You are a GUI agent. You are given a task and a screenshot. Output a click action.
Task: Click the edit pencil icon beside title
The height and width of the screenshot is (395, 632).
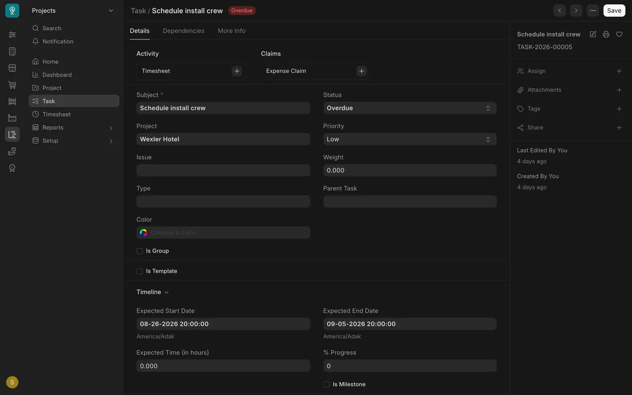[593, 34]
